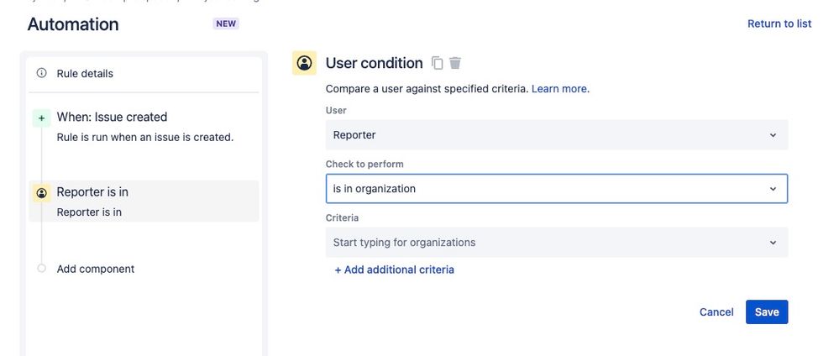Image resolution: width=839 pixels, height=356 pixels.
Task: Click Add additional criteria
Action: [x=394, y=270]
